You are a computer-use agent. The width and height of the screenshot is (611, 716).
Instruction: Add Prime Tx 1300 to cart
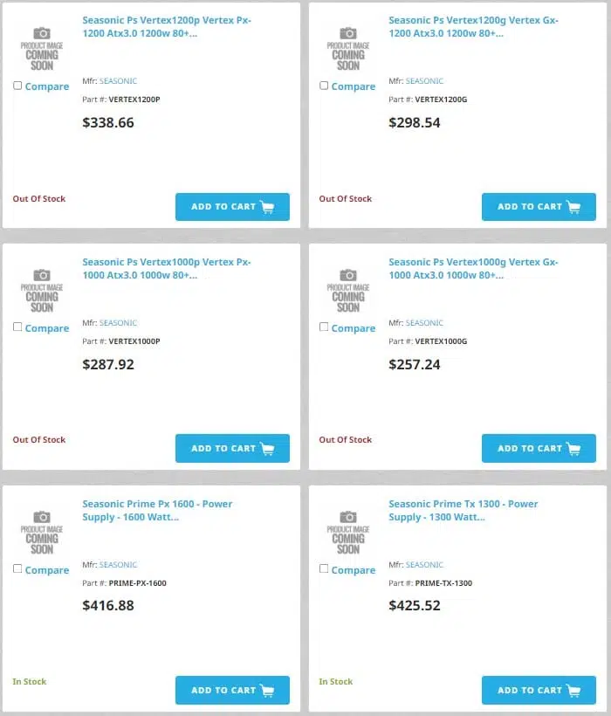tap(539, 690)
